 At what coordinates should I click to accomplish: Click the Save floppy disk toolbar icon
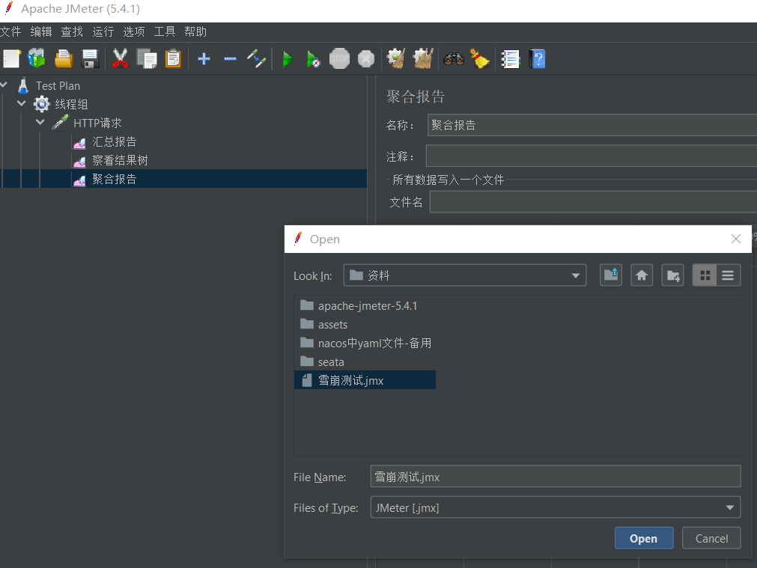point(91,59)
